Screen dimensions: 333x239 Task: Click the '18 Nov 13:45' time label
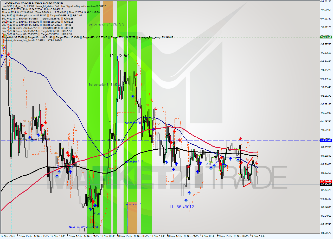pos(158,236)
